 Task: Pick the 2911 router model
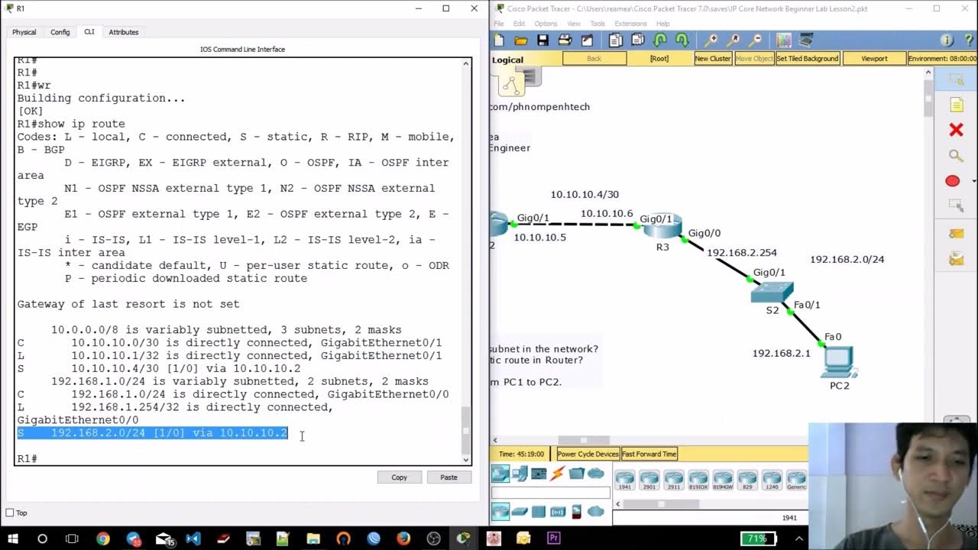[x=674, y=479]
